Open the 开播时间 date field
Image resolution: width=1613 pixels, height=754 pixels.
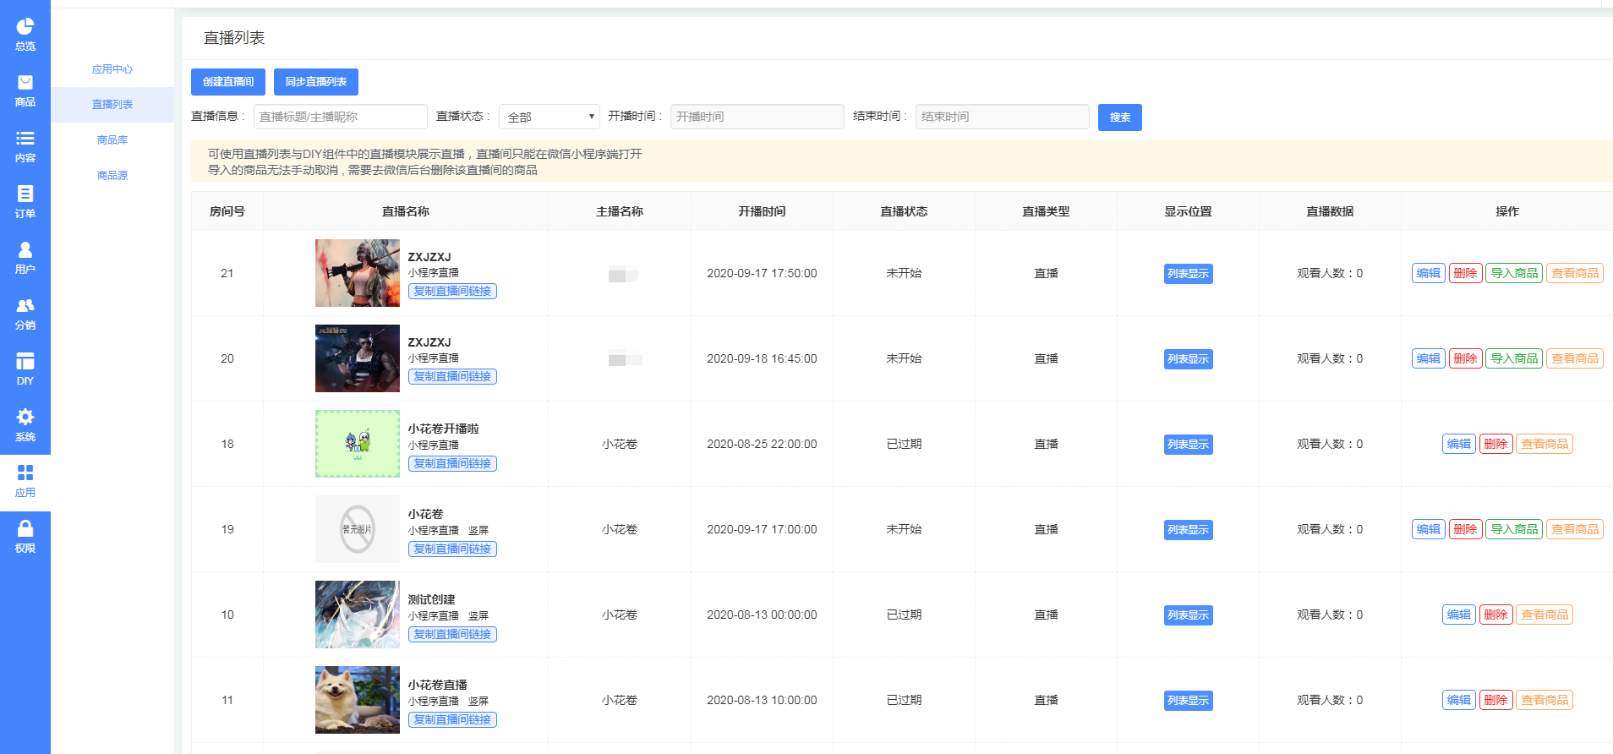(757, 117)
